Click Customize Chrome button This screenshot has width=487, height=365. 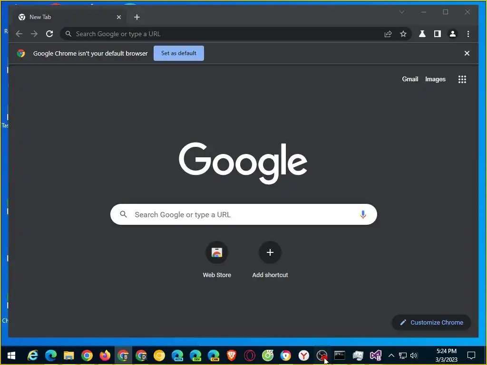coord(431,323)
